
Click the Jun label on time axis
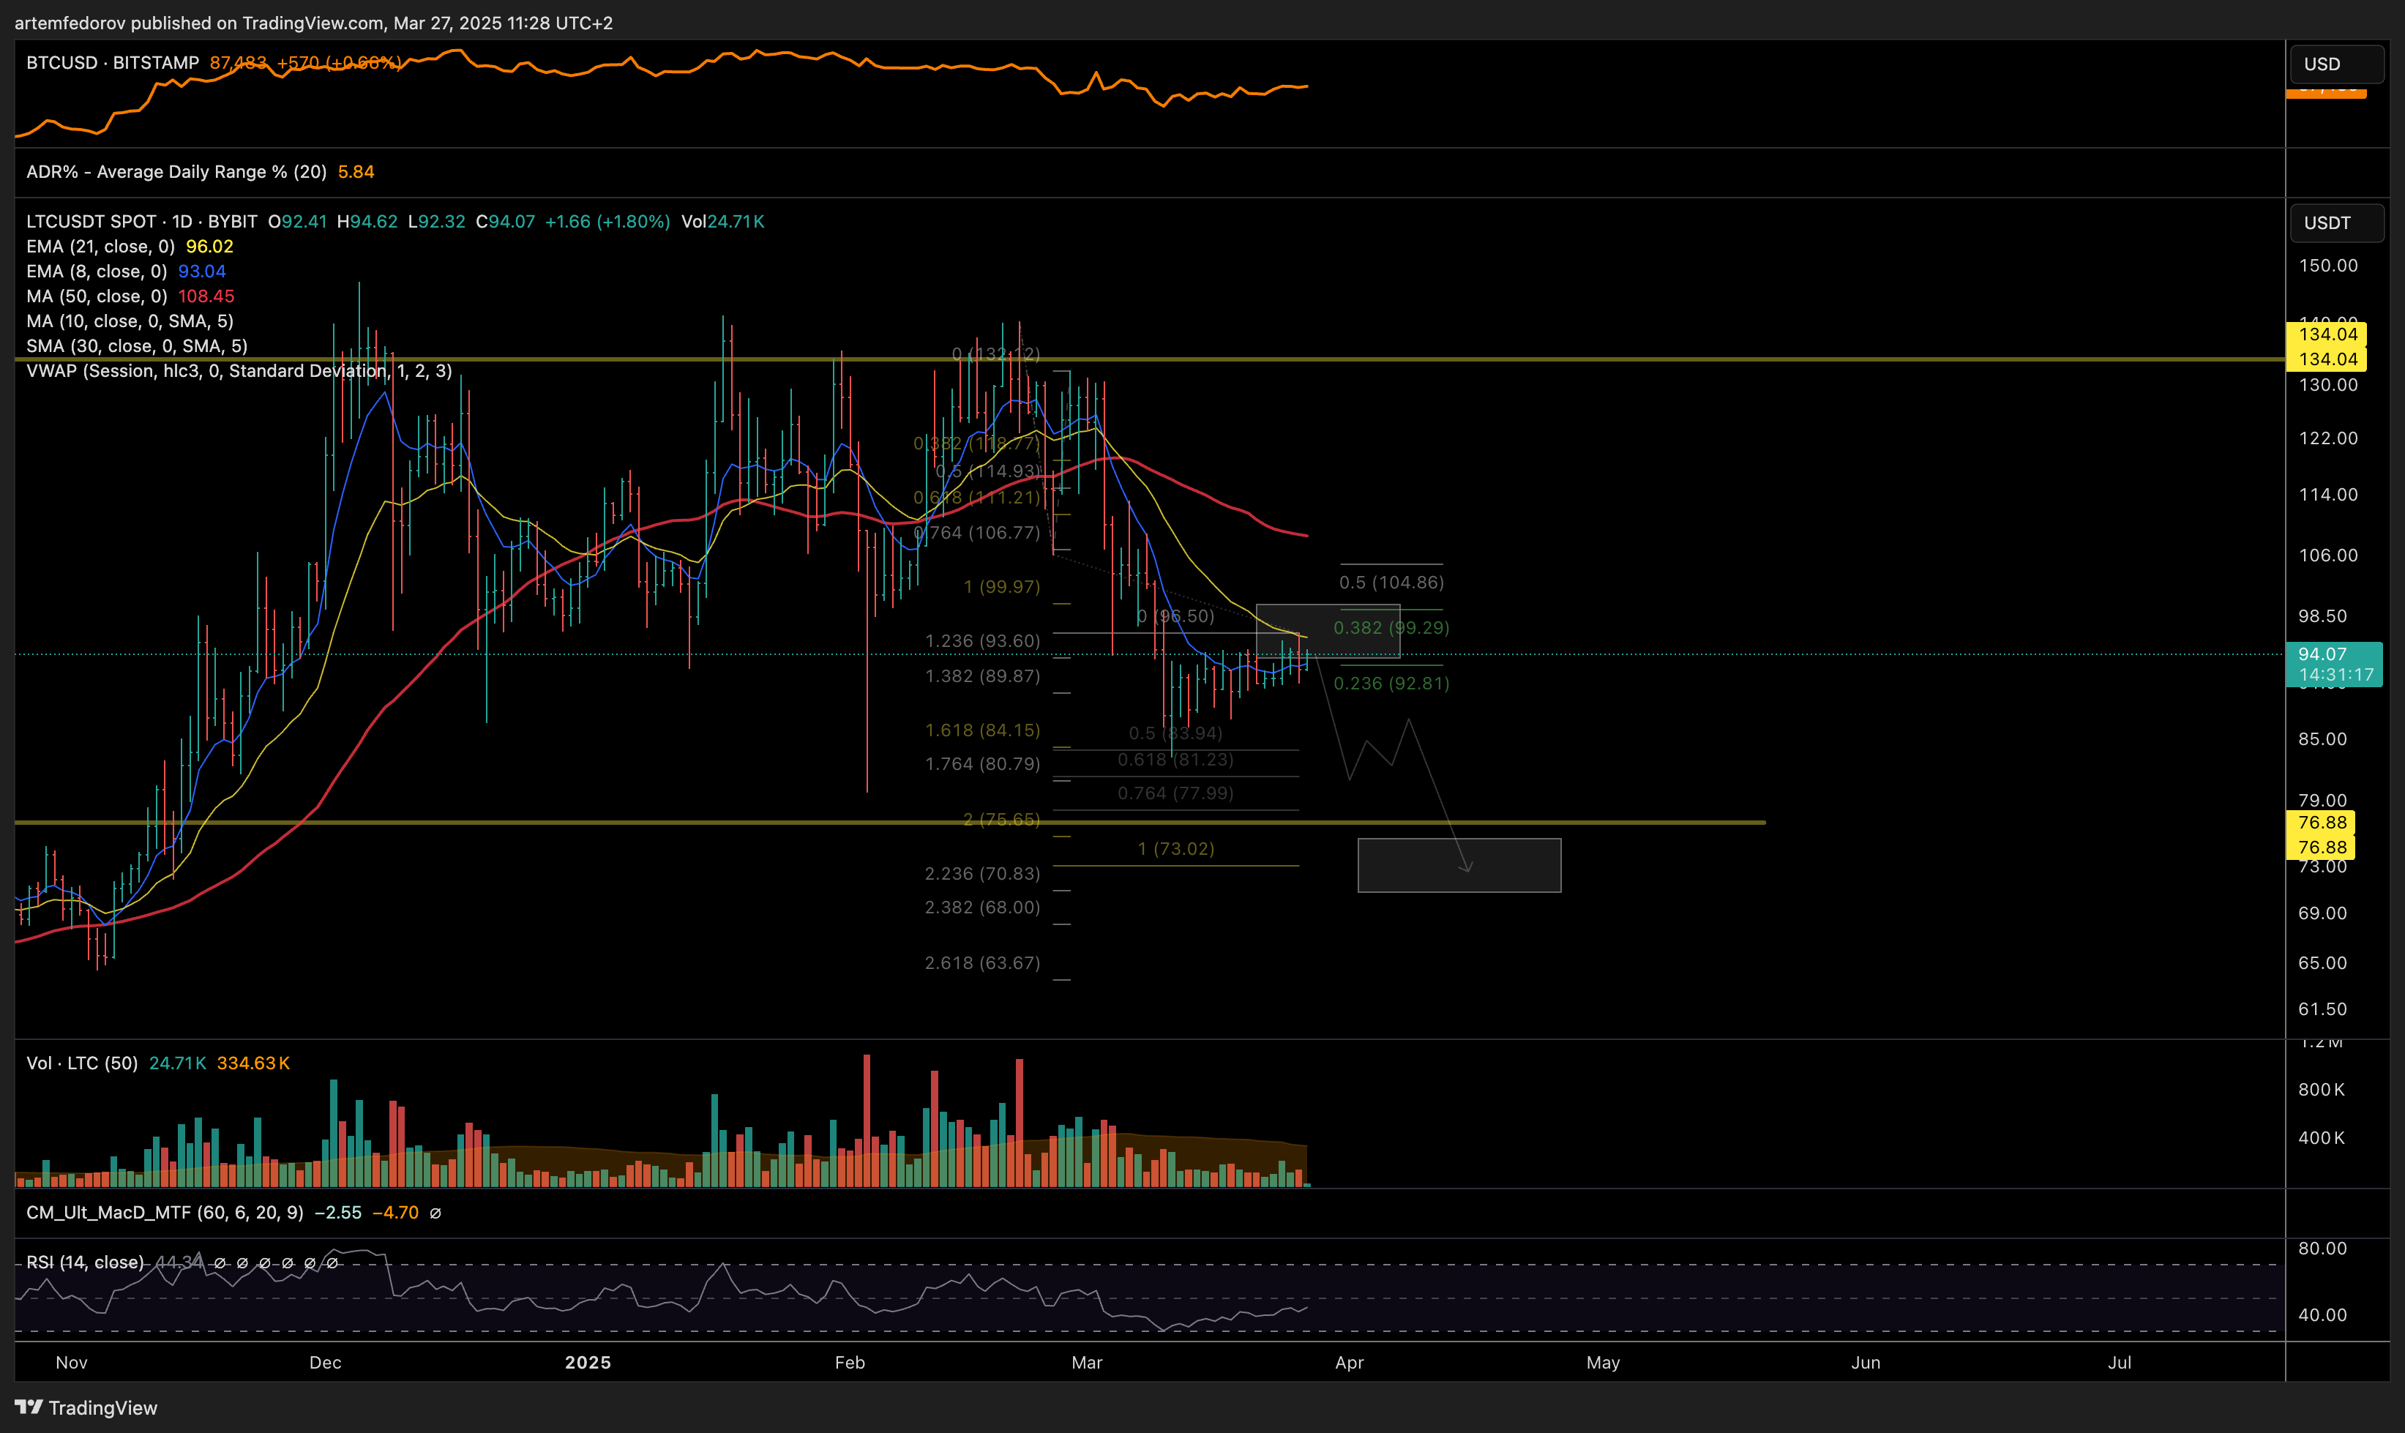pyautogui.click(x=1866, y=1363)
